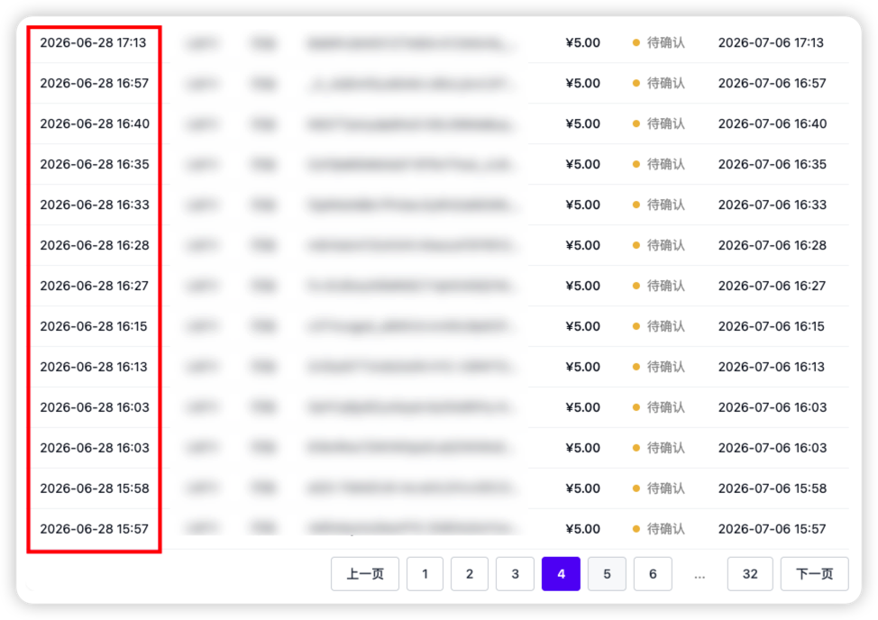Go to previous page 上一页
Screen dimensions: 878x620
(364, 573)
